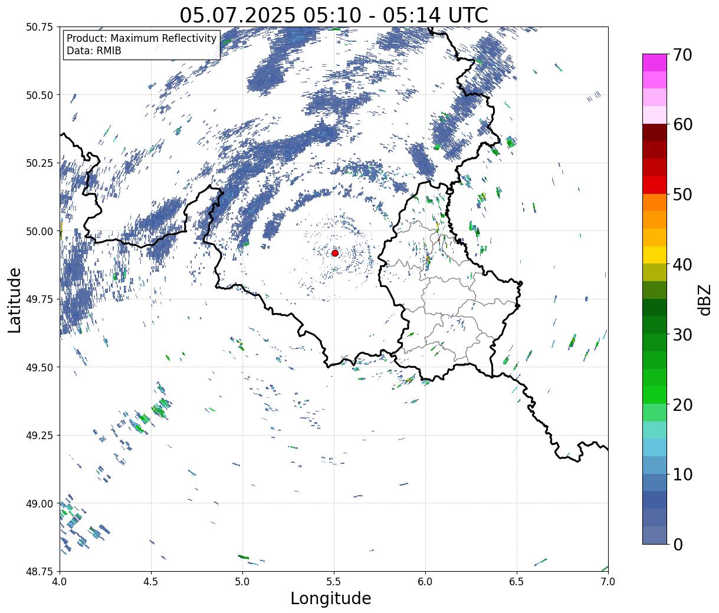This screenshot has height=613, width=719.
Task: Click the latitude tick label 49.50
Action: coord(40,367)
